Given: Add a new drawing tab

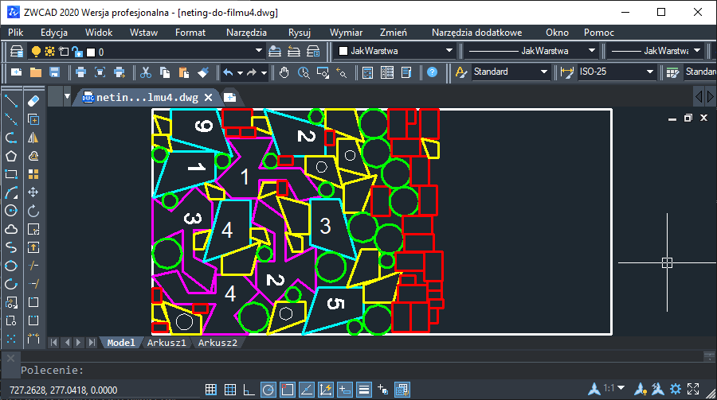Looking at the screenshot, I should (229, 97).
